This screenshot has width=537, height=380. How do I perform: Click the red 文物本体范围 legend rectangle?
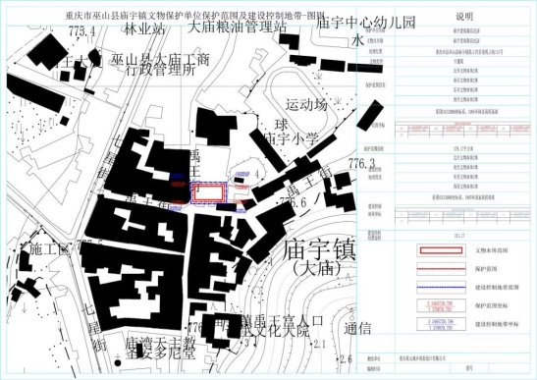(x=441, y=250)
